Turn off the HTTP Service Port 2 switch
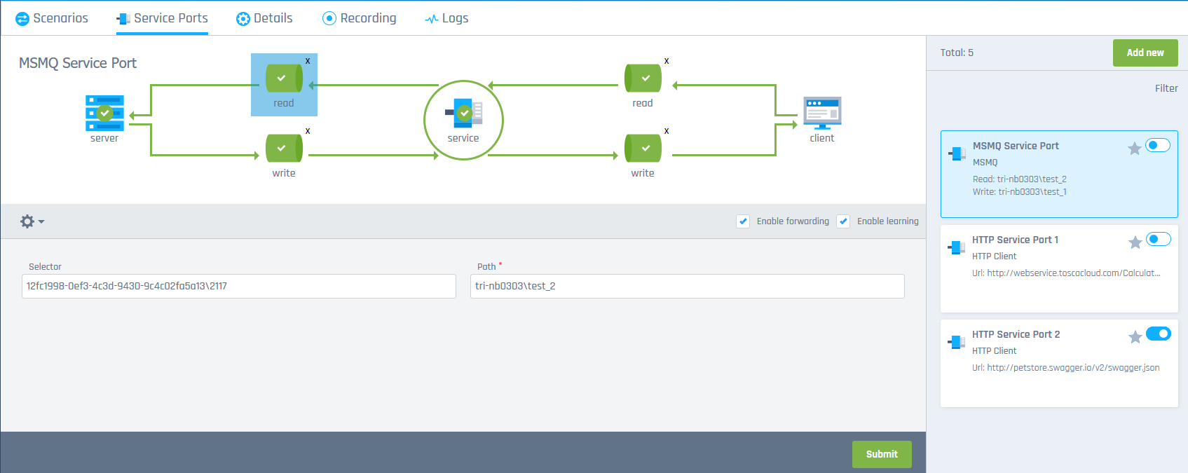The image size is (1188, 473). tap(1158, 334)
